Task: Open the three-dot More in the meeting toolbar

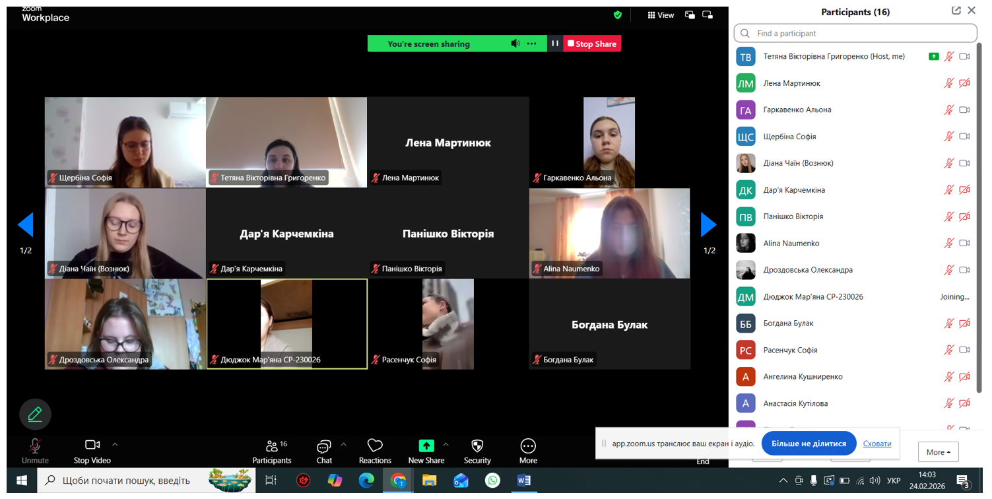Action: (528, 451)
